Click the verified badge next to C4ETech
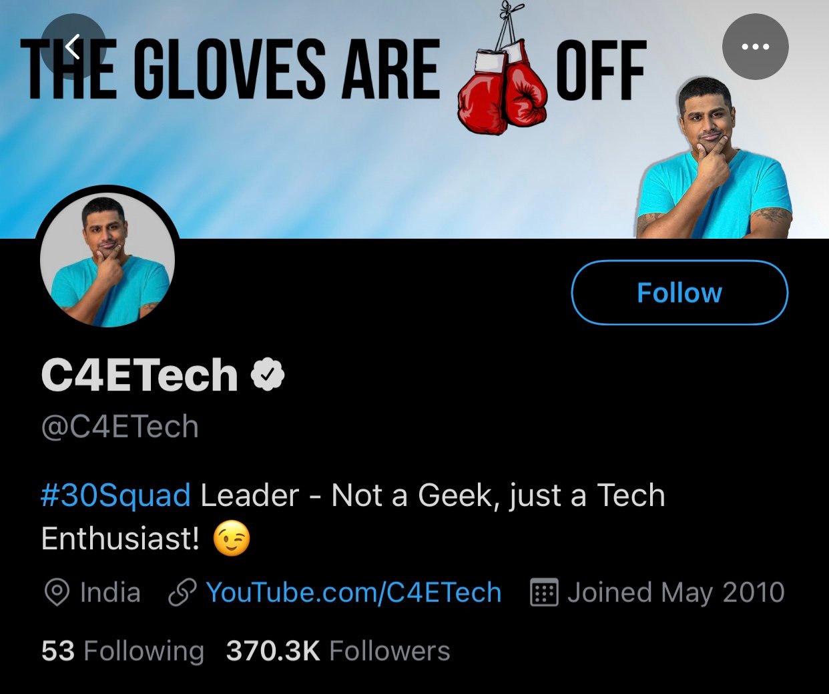Screen dimensions: 829x694 (267, 374)
